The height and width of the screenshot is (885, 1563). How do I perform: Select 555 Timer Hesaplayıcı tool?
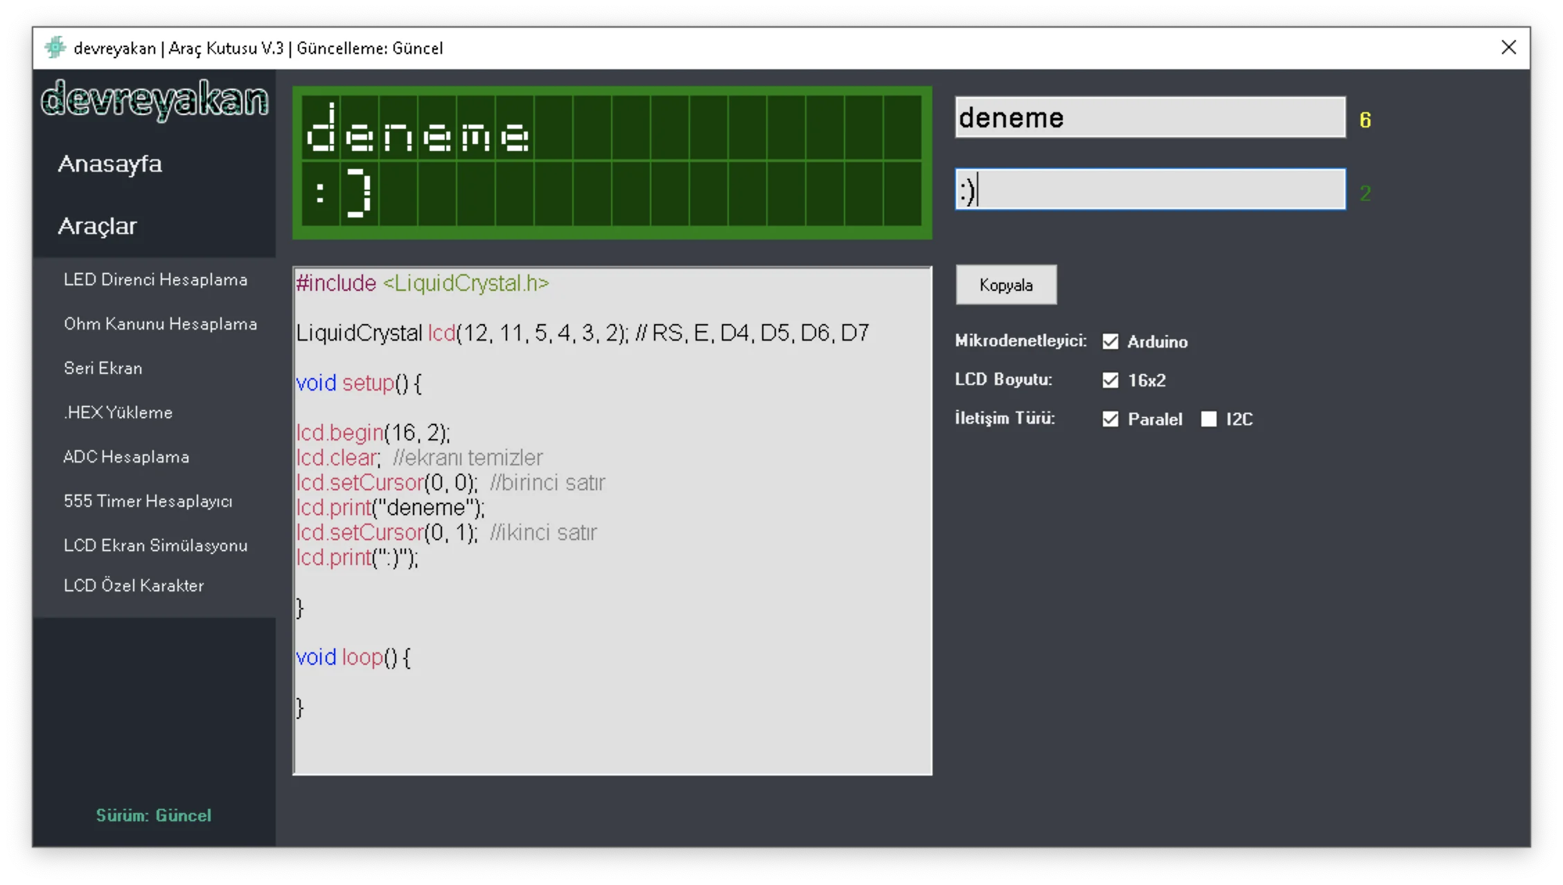point(148,501)
